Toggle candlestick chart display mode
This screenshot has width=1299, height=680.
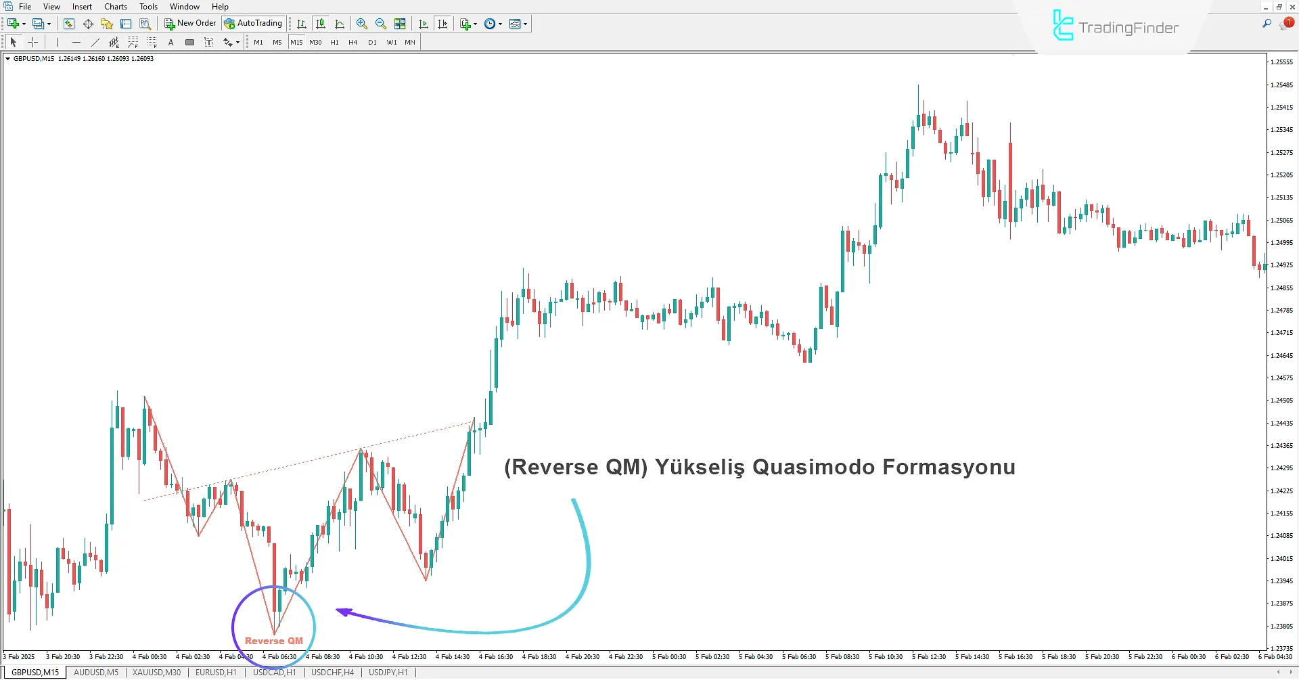(x=320, y=23)
